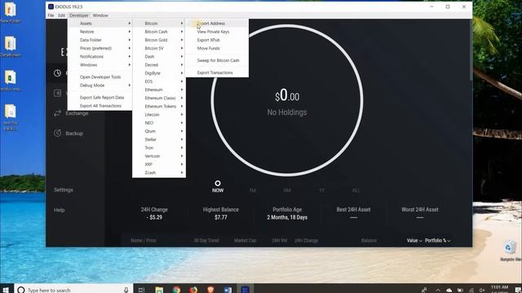Choose Export Address from Bitcoin submenu
522x293 pixels.
(217, 24)
